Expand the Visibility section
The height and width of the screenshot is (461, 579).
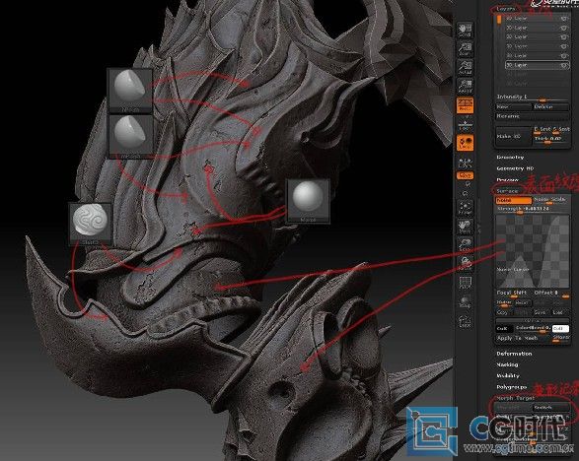pyautogui.click(x=508, y=376)
